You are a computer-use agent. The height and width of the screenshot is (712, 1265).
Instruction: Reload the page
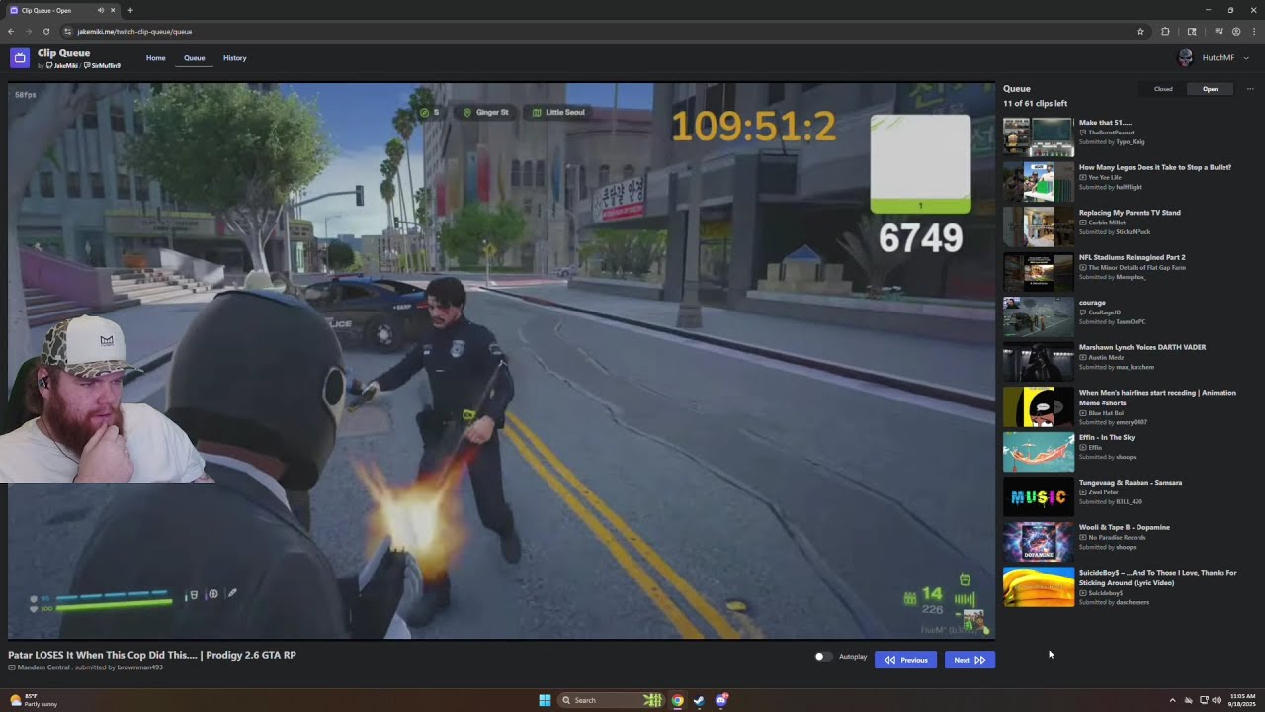point(46,31)
